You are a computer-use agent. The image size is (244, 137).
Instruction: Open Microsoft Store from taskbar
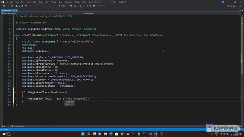click(117, 134)
